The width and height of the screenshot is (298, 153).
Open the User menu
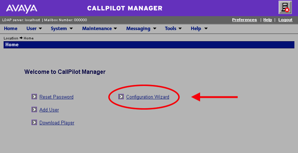pos(32,28)
